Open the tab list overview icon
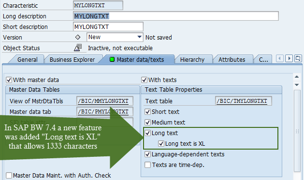This screenshot has height=180, width=304. [x=298, y=58]
